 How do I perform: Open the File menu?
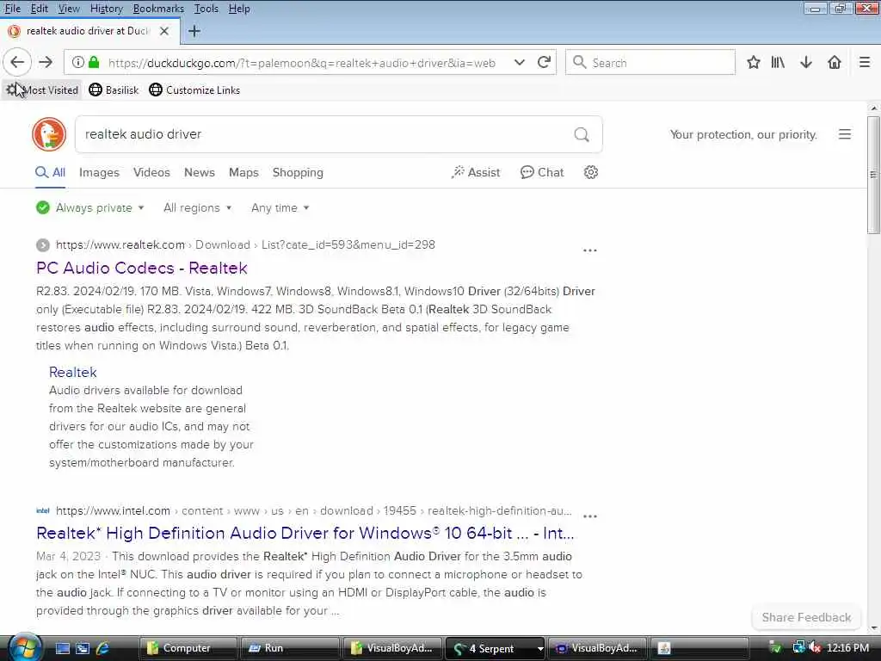pyautogui.click(x=12, y=9)
